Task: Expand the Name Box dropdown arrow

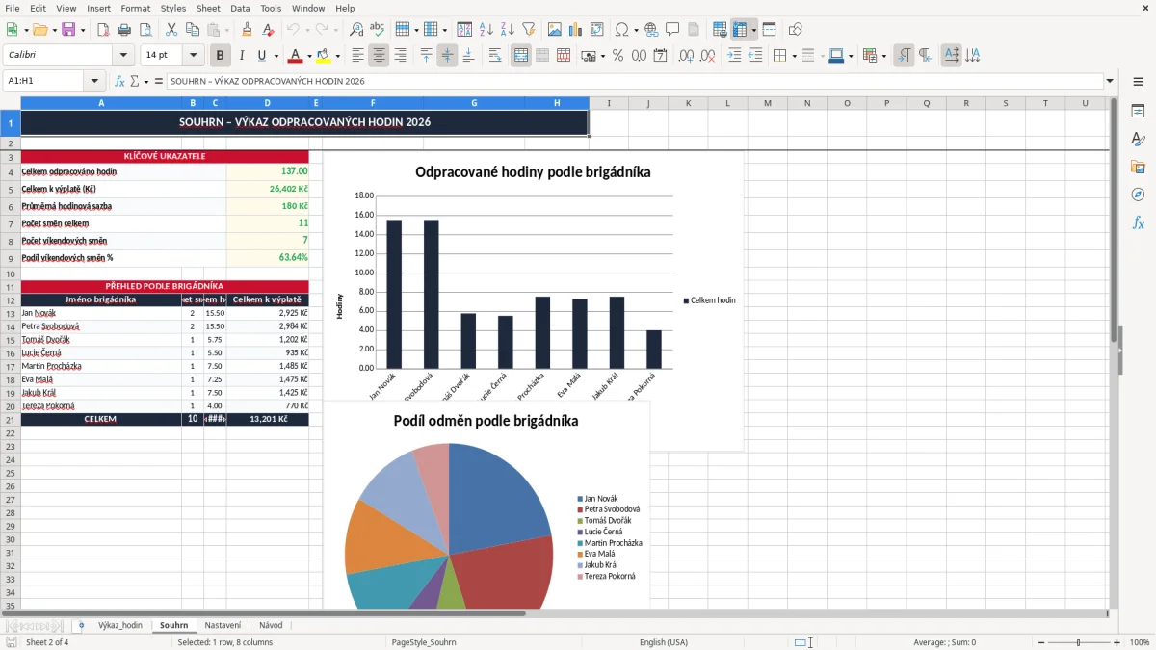Action: click(94, 81)
